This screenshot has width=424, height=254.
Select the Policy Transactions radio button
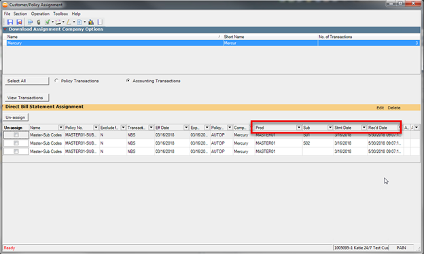pyautogui.click(x=56, y=81)
